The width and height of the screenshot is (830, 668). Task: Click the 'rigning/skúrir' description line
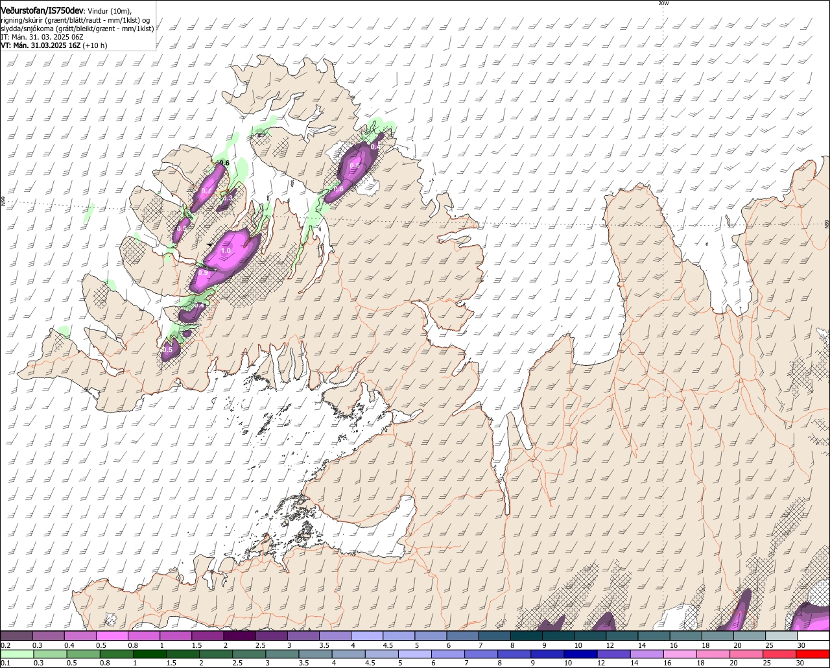pyautogui.click(x=75, y=20)
